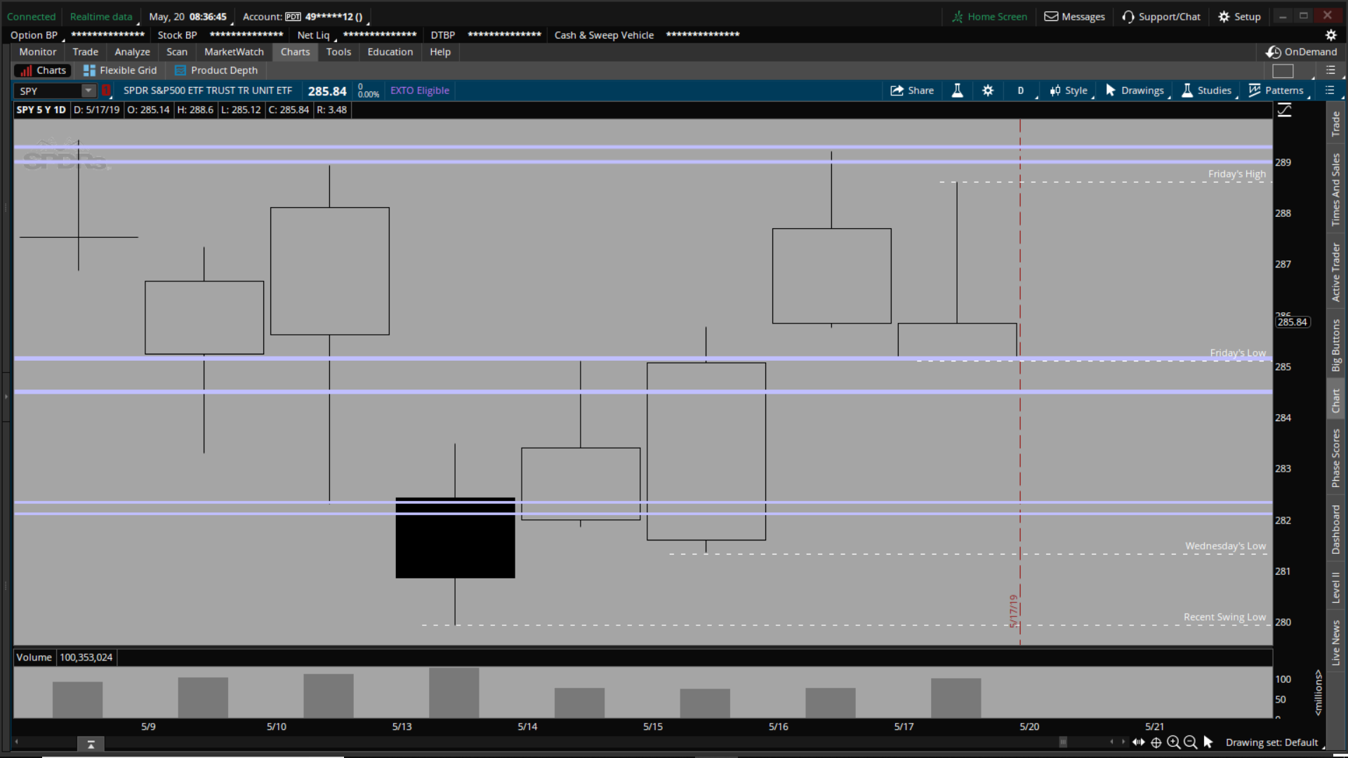Open chart toolbar list menu icon
Image resolution: width=1348 pixels, height=758 pixels.
coord(1330,91)
